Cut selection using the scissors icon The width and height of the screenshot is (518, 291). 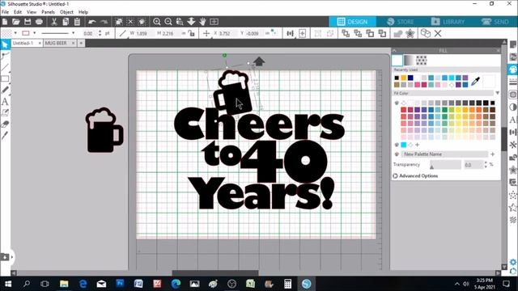tap(54, 22)
